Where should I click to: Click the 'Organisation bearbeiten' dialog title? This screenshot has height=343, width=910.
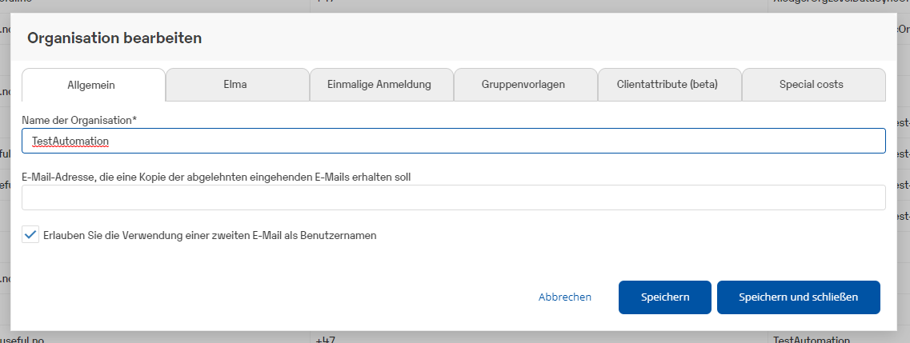tap(114, 38)
